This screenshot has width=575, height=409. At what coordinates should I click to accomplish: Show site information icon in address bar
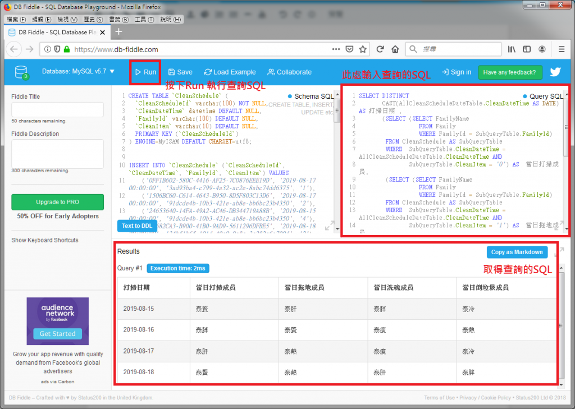click(47, 49)
